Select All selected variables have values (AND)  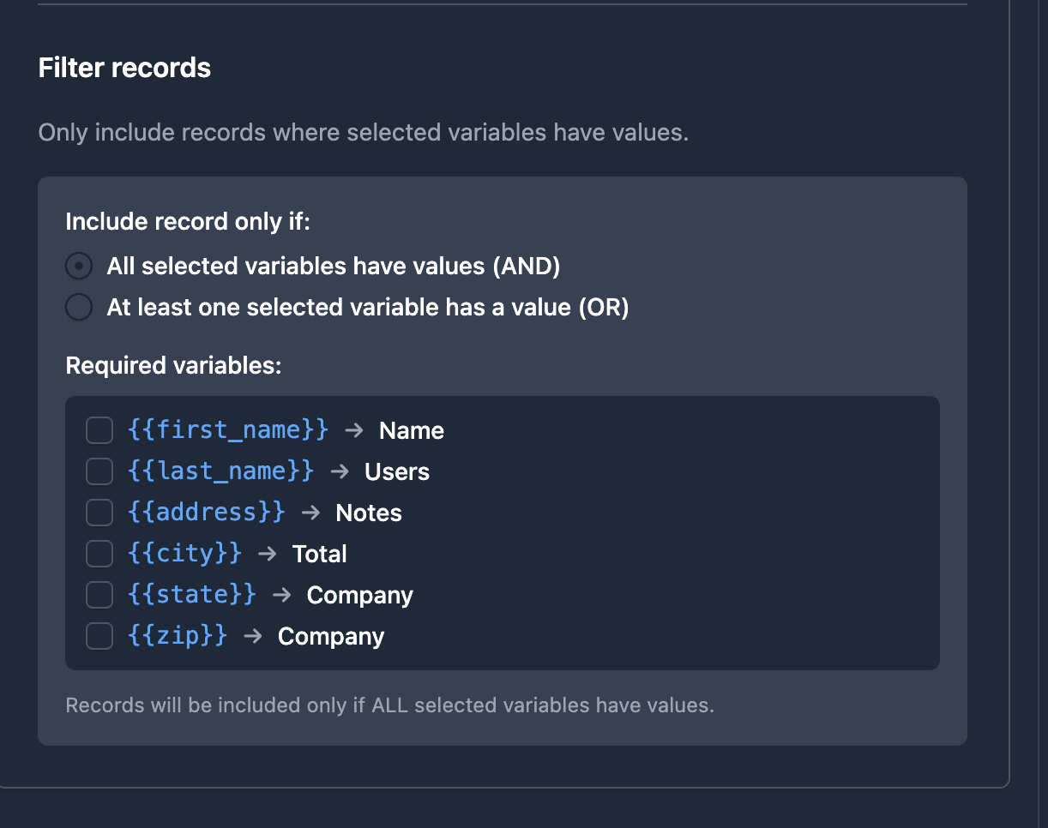point(79,267)
